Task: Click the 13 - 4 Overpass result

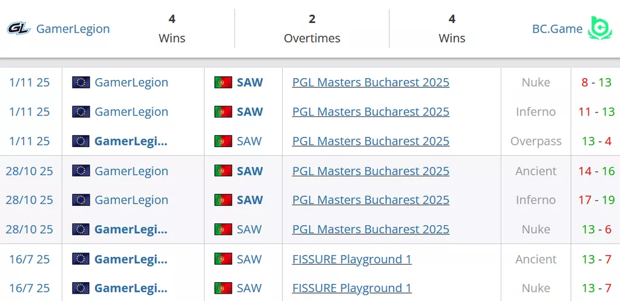Action: [596, 141]
